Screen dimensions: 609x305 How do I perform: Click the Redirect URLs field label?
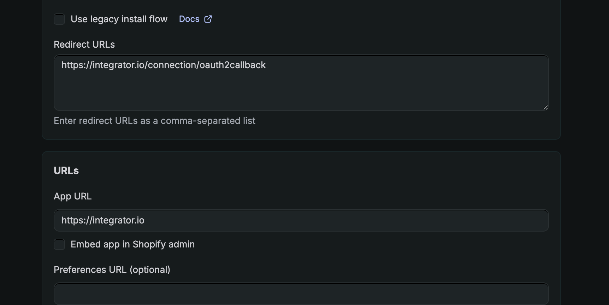[84, 44]
